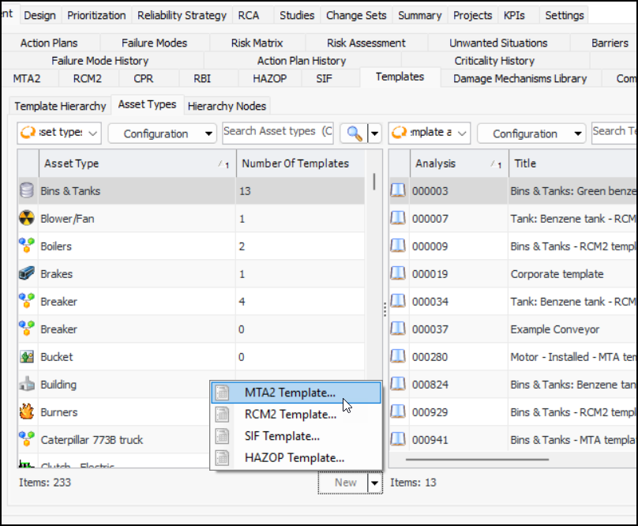
Task: Open the left Configuration dropdown
Action: [161, 133]
